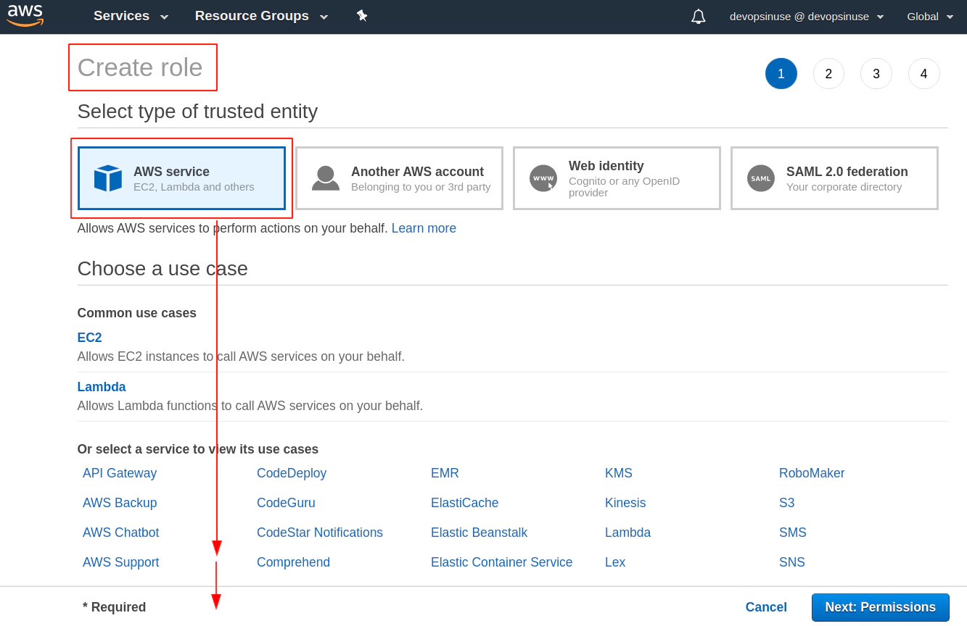This screenshot has width=967, height=626.
Task: Select the Elastic Container Service link
Action: (501, 562)
